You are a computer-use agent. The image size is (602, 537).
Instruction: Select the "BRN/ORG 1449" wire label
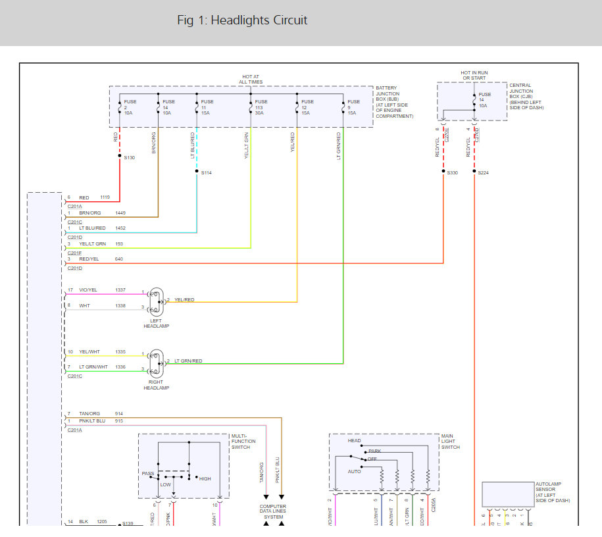click(x=102, y=213)
